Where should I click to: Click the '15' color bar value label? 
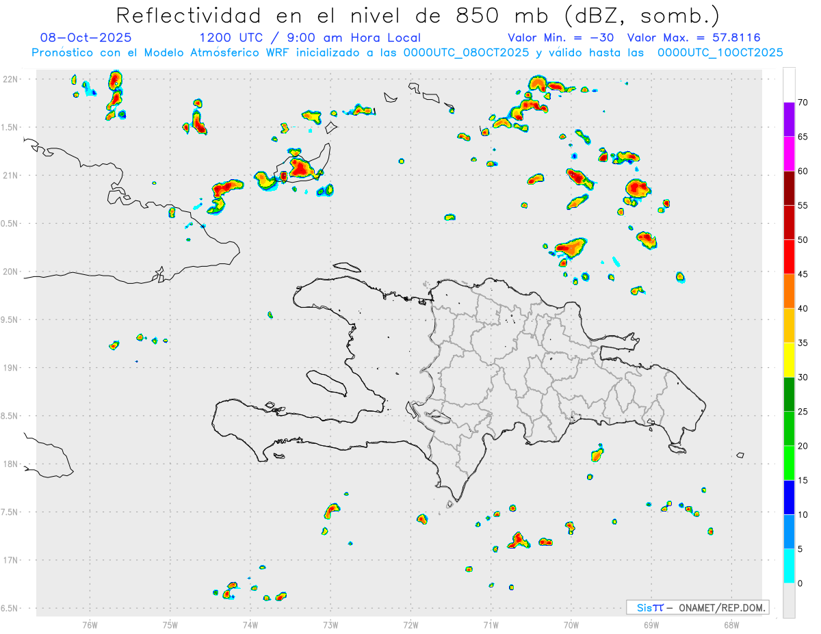tap(803, 481)
